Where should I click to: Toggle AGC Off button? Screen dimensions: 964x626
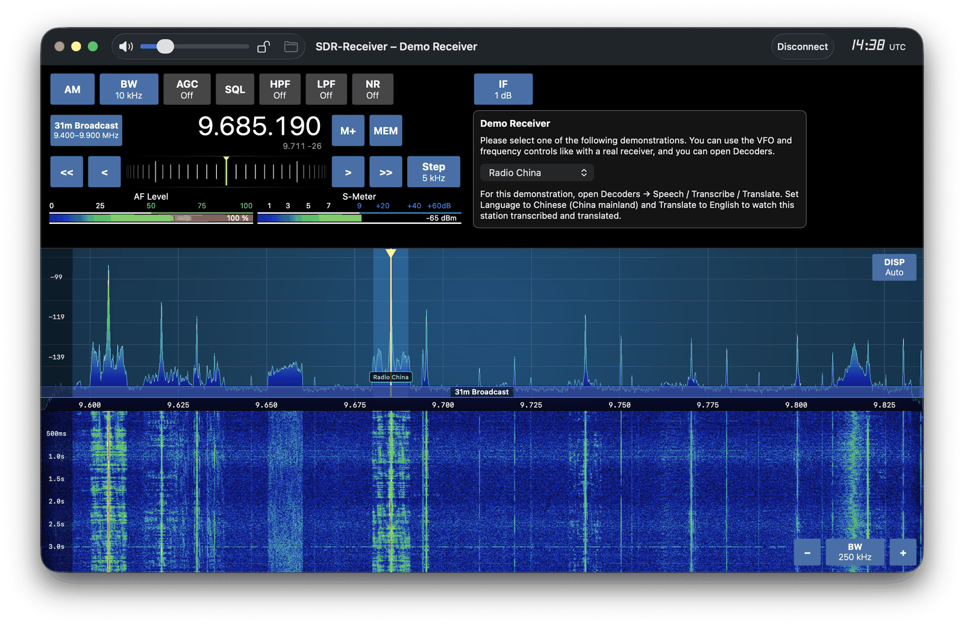187,89
